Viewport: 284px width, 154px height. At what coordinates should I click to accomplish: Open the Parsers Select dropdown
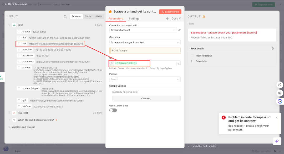tap(145, 79)
